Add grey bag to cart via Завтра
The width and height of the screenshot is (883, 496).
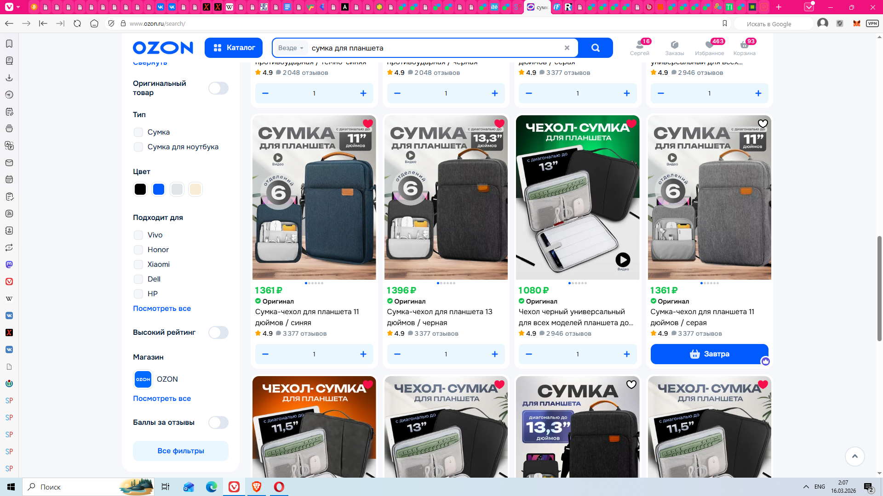click(x=709, y=354)
